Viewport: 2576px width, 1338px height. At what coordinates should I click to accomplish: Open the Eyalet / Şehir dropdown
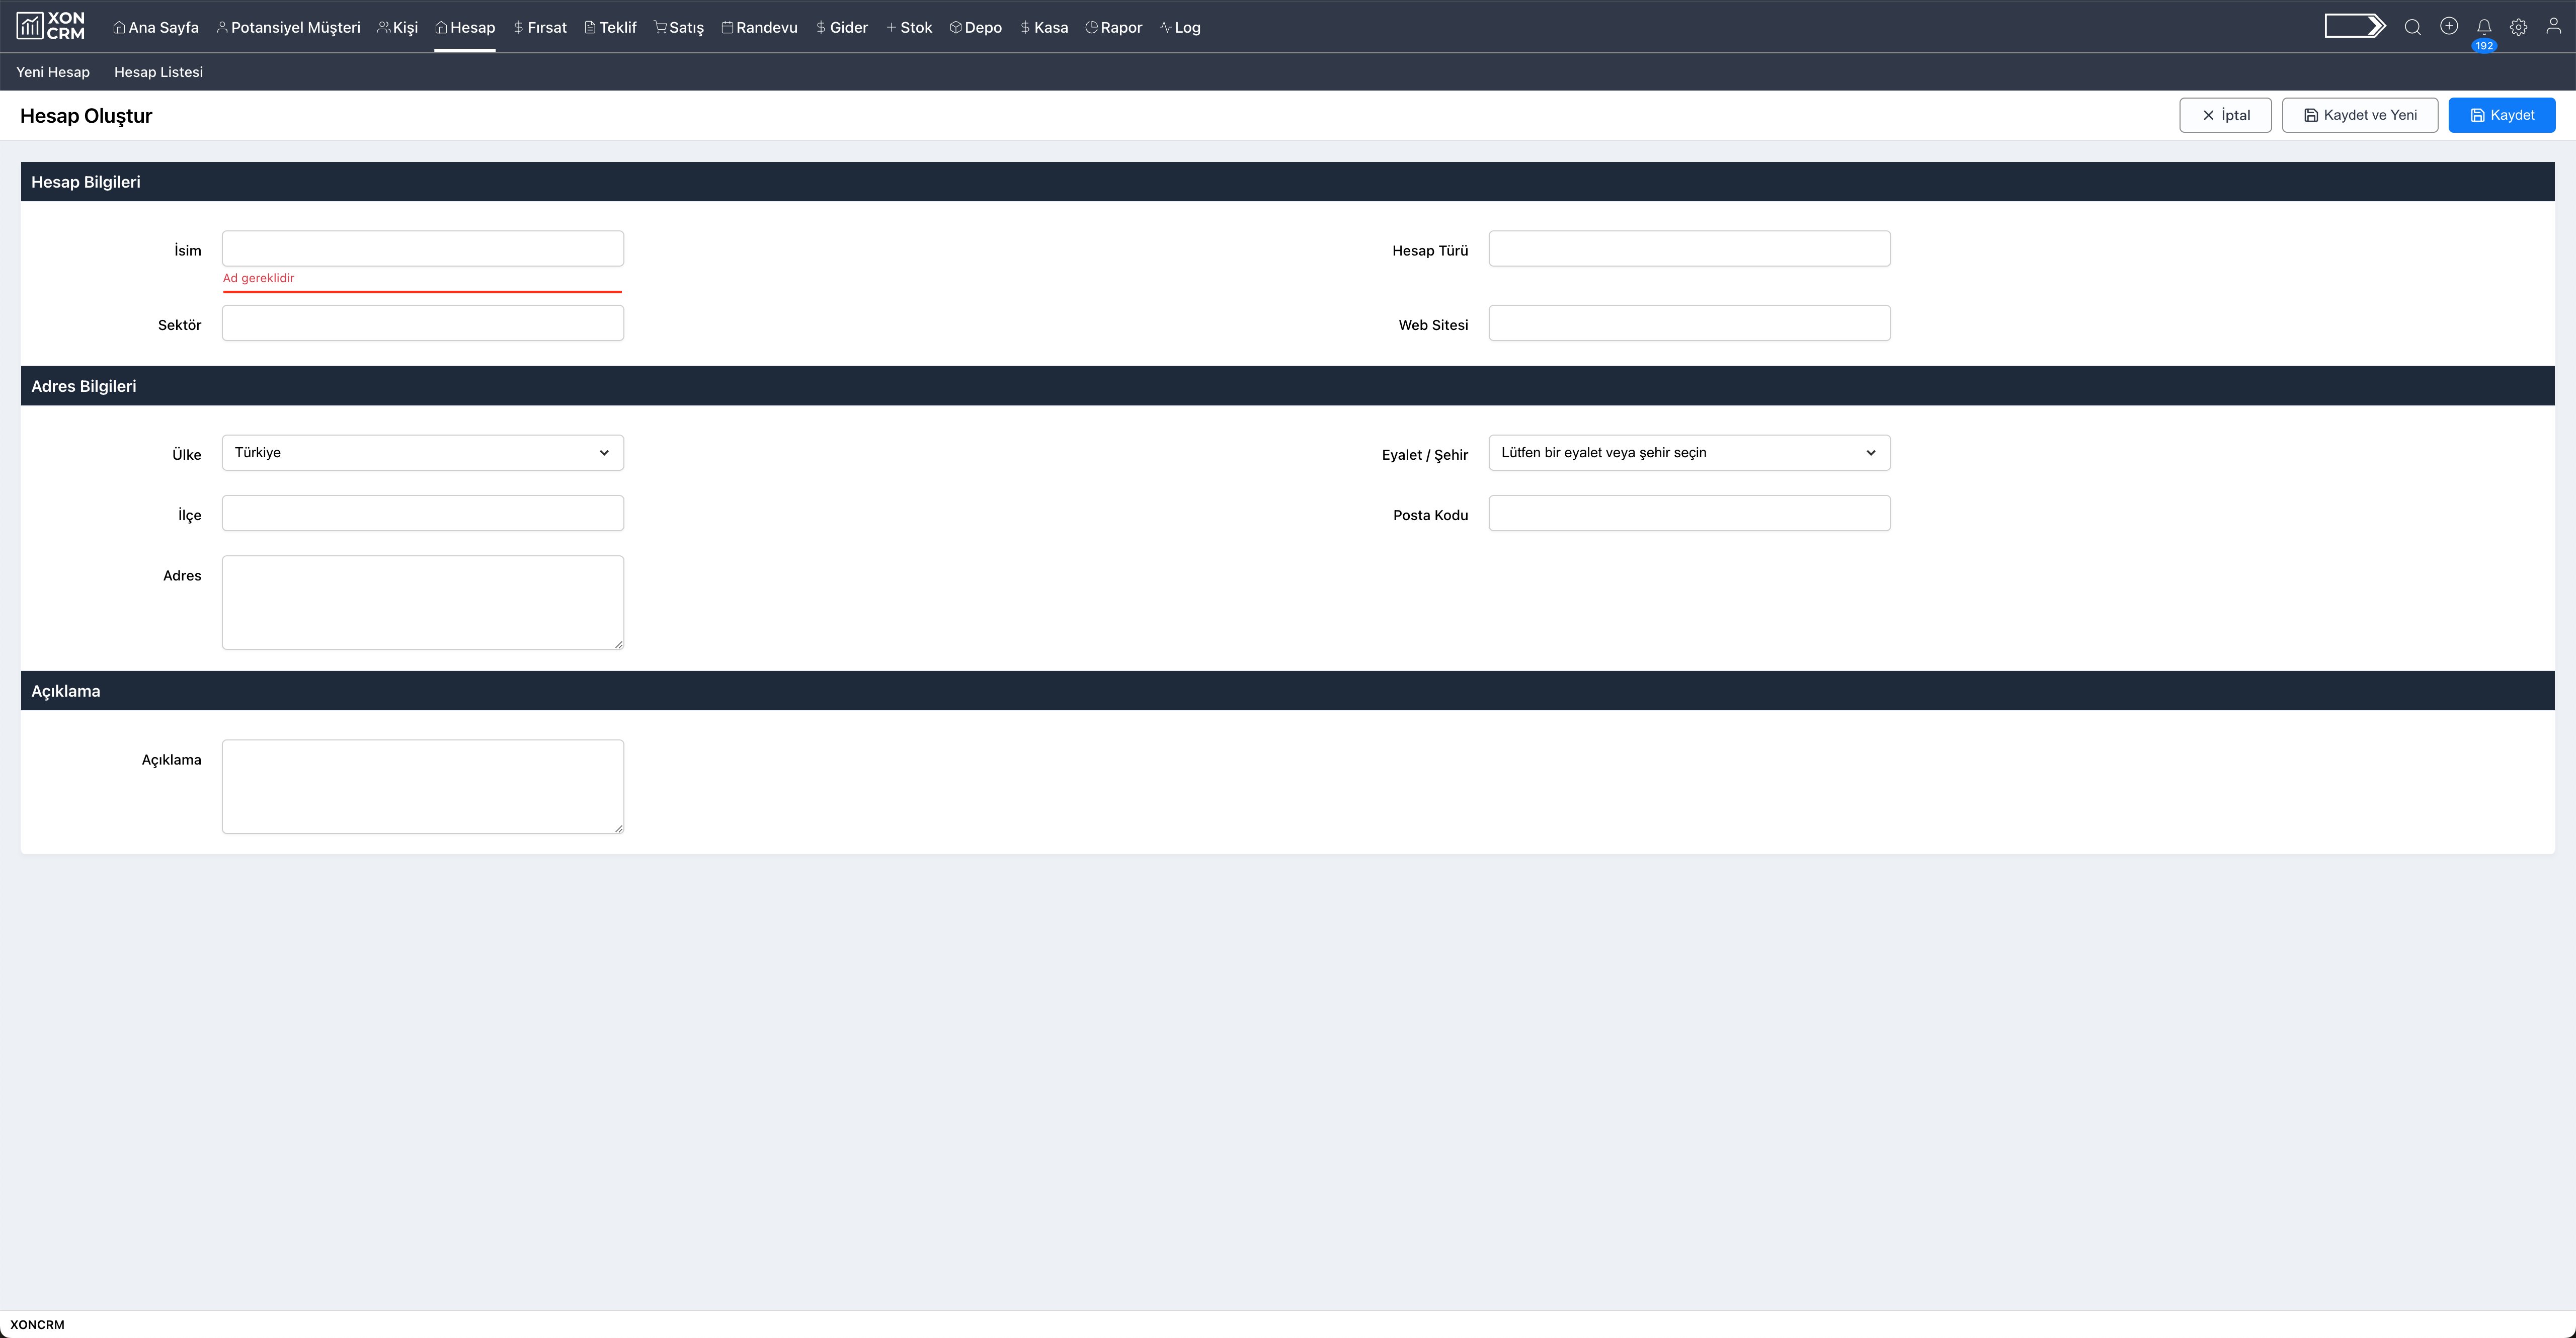(1689, 453)
